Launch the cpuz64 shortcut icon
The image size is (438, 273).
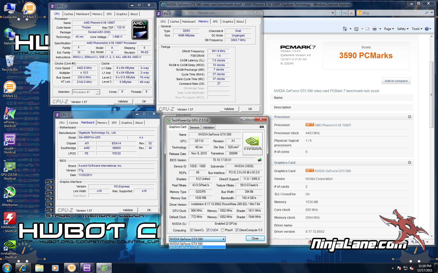[x=10, y=144]
